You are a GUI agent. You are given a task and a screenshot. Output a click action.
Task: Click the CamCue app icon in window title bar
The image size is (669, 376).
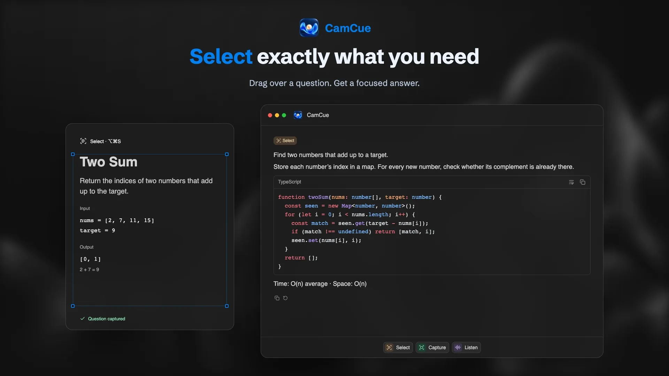[x=298, y=115]
